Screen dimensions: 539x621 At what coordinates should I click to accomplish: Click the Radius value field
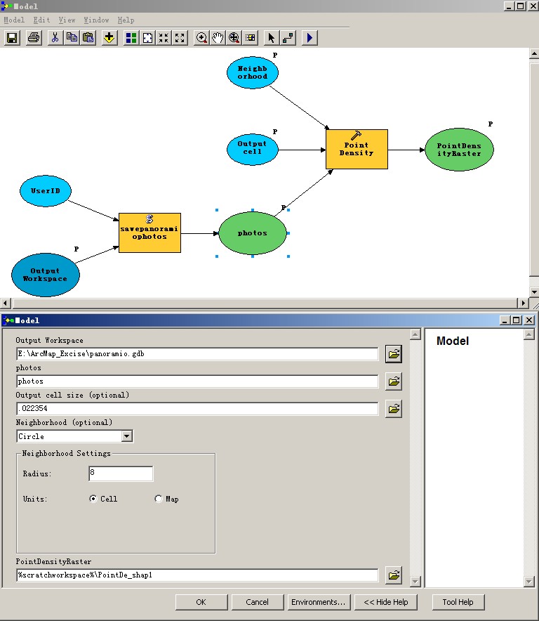[x=121, y=473]
